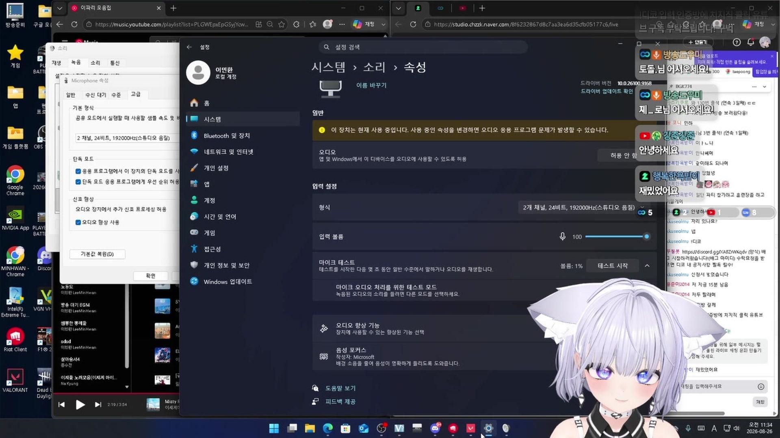Screen dimensions: 780x438
Task: Toggle first 단독 모드 checkbox in Microphone properties
Action: coord(78,171)
